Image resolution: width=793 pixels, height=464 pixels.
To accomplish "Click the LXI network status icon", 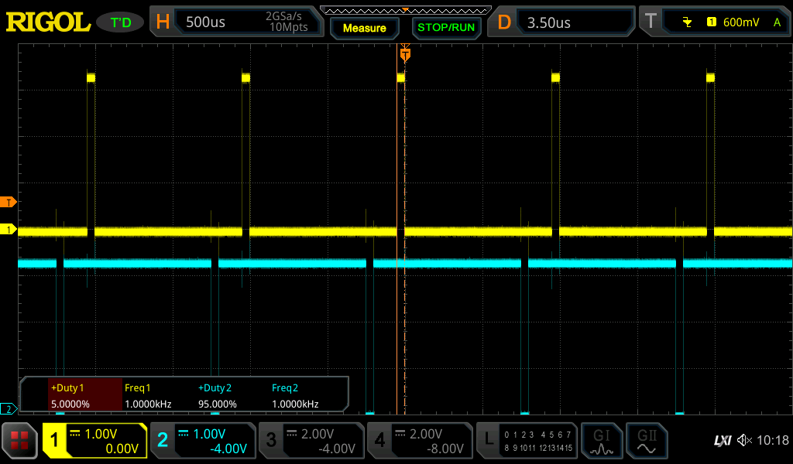I will 723,441.
